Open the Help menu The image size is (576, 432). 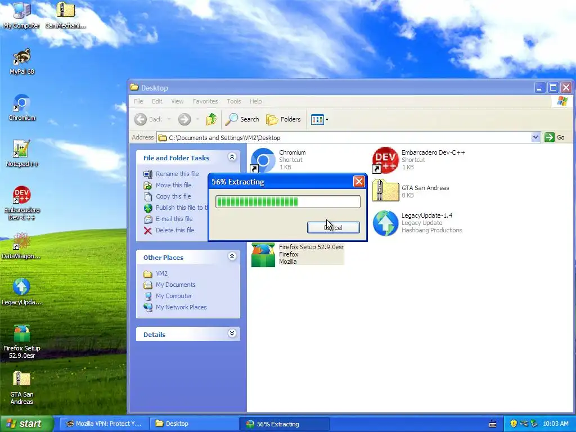[x=256, y=101]
